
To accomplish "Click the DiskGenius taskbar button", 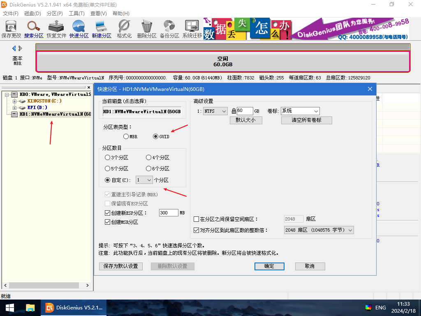I will pyautogui.click(x=74, y=308).
